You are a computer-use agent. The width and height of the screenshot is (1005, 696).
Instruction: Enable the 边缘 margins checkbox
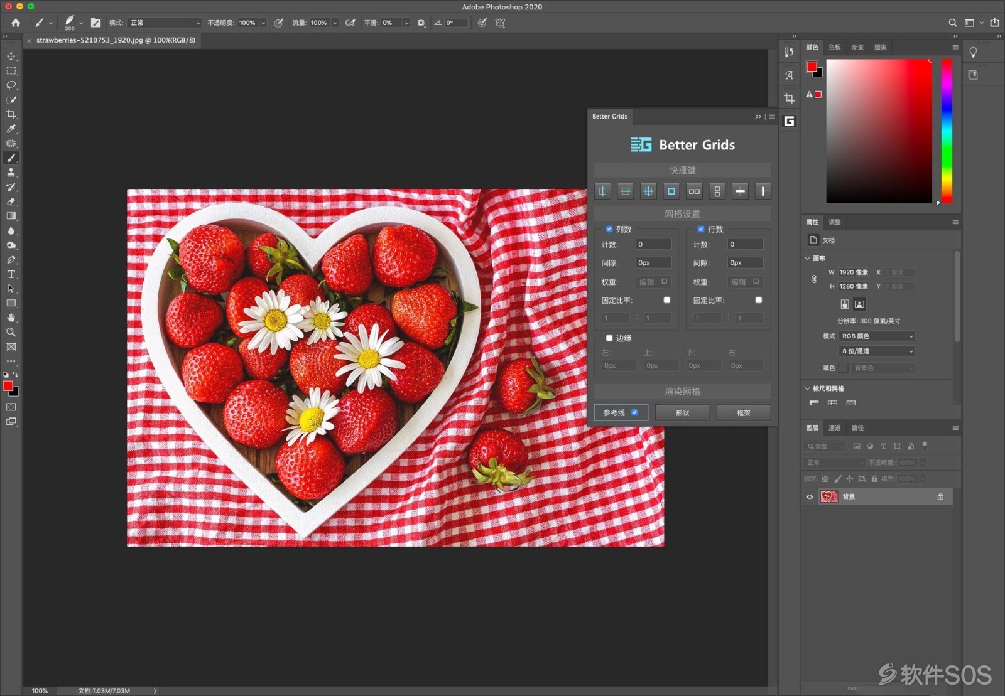pos(609,338)
